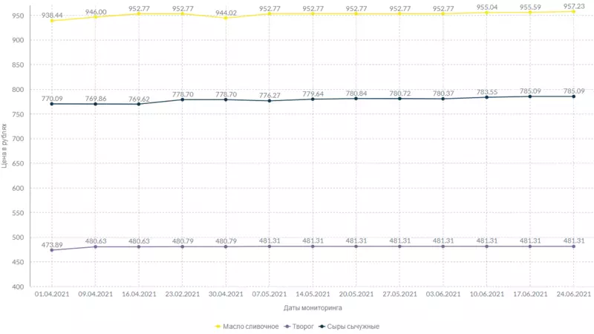The width and height of the screenshot is (594, 334).
Task: Click the yellow Масло сливочное legend marker
Action: (x=218, y=327)
